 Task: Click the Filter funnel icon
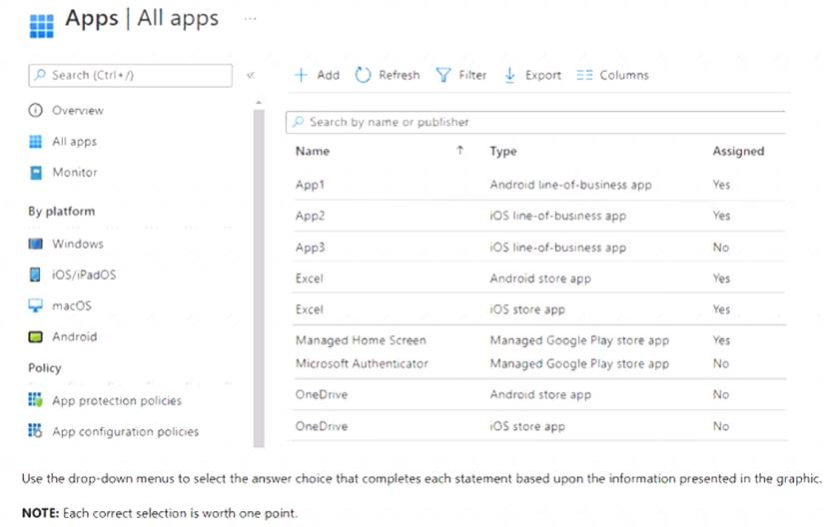(x=443, y=75)
